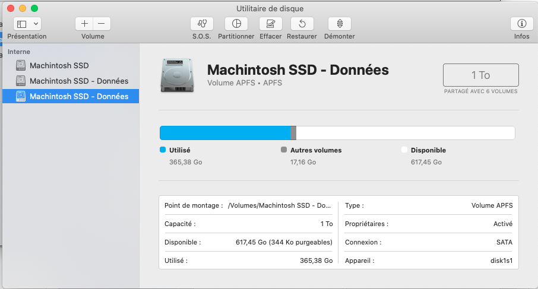Image resolution: width=538 pixels, height=289 pixels.
Task: Add a volume with plus button
Action: coord(84,24)
